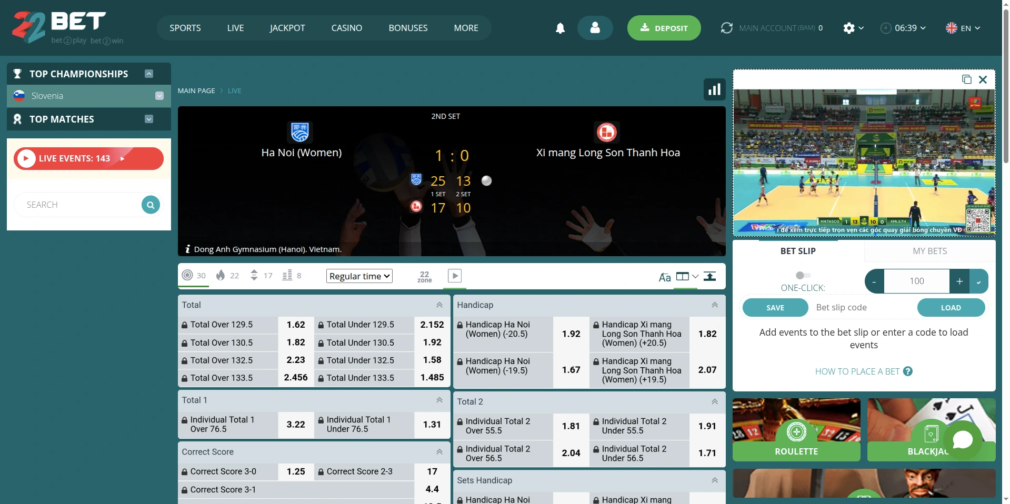Viewport: 1010px width, 504px height.
Task: Click the green Deposit button
Action: pyautogui.click(x=664, y=28)
